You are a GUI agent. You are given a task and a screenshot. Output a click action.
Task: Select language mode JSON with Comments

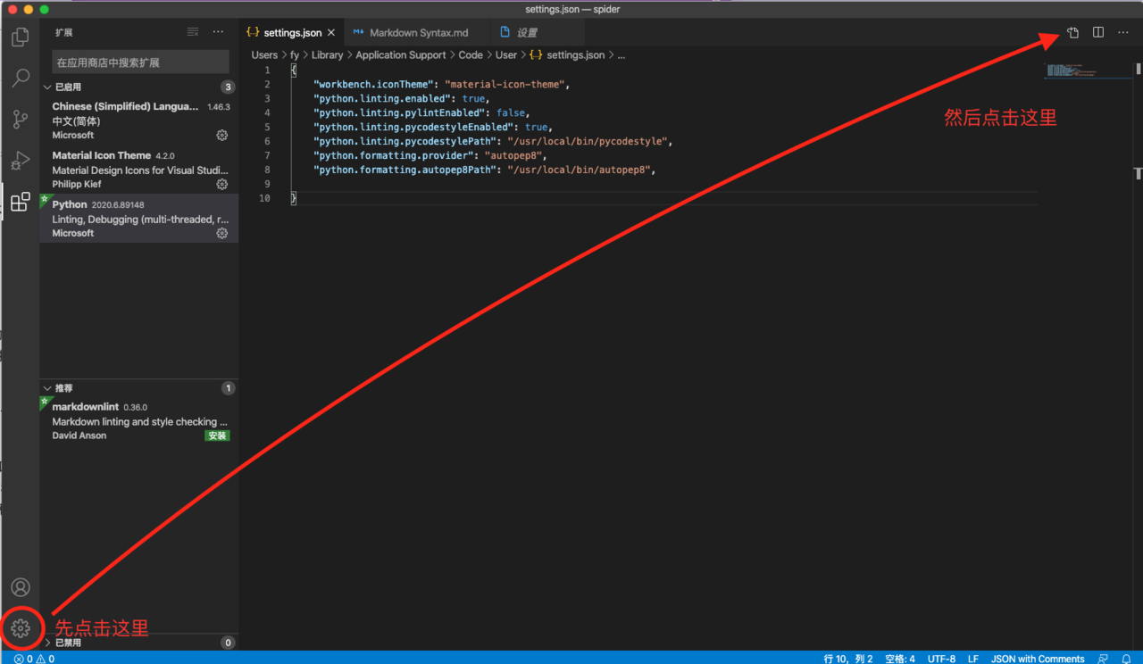(x=1038, y=659)
